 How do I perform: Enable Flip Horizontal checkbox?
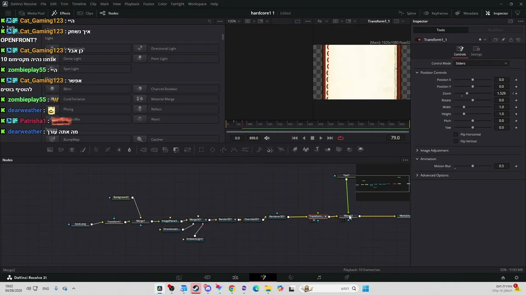[456, 134]
